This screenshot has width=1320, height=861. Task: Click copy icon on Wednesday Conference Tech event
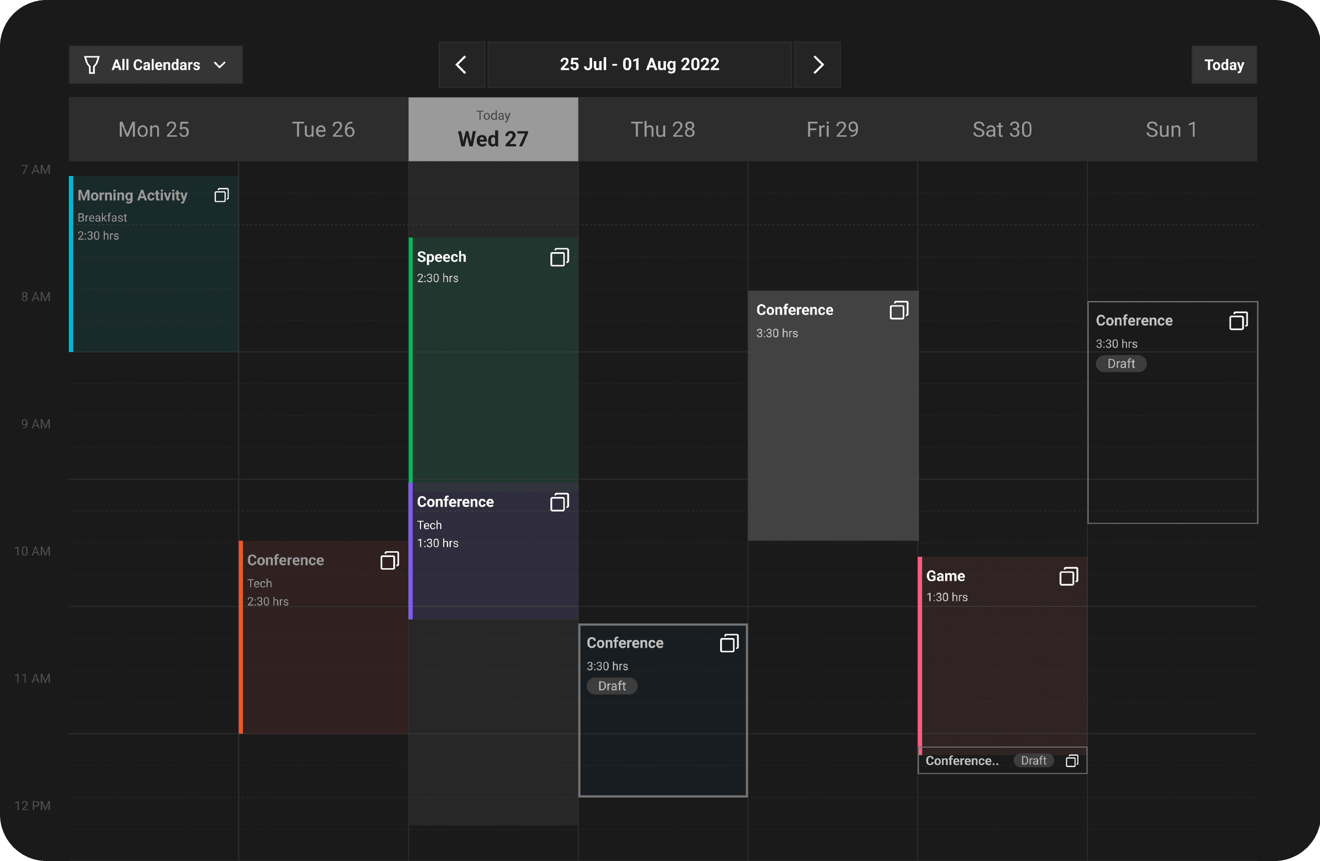click(559, 502)
